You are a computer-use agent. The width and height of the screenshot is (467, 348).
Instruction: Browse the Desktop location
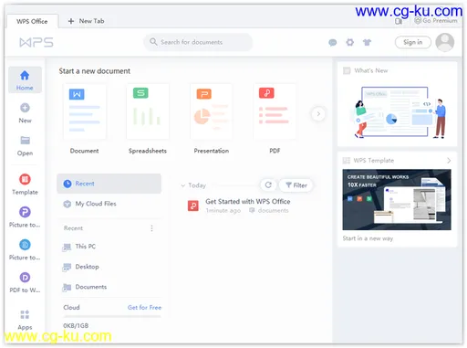pos(81,267)
